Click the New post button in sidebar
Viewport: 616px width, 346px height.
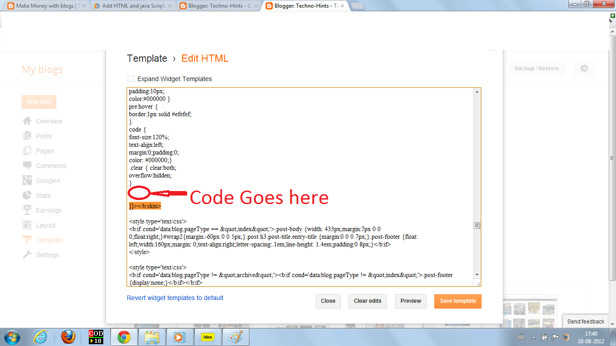coord(39,102)
